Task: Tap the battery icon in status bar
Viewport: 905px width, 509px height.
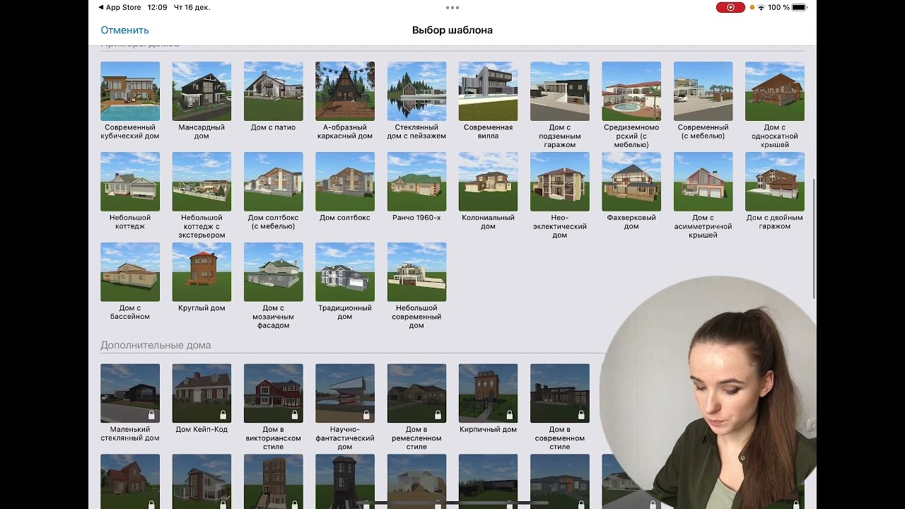Action: point(799,7)
